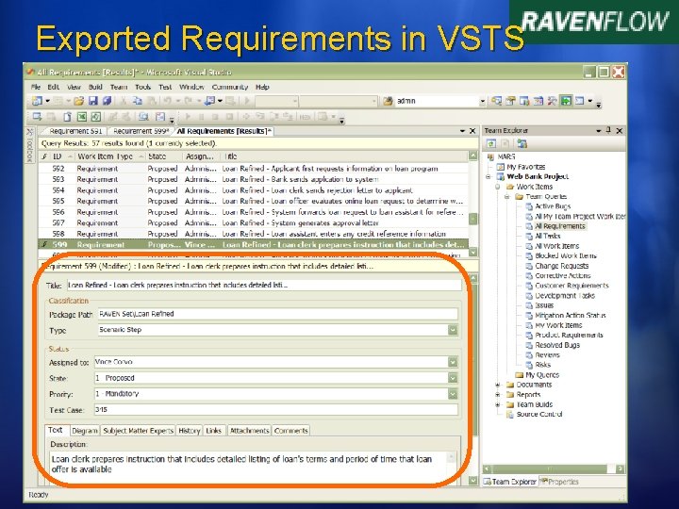Click the highlighted green arrow toolbar icon
This screenshot has width=679, height=509.
pyautogui.click(x=566, y=101)
